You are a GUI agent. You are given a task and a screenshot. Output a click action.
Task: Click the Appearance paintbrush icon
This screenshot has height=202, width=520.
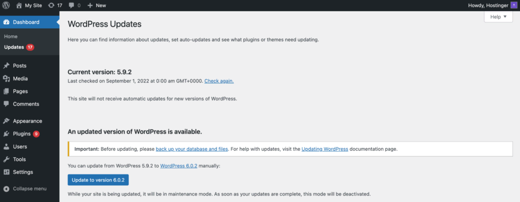pos(6,121)
